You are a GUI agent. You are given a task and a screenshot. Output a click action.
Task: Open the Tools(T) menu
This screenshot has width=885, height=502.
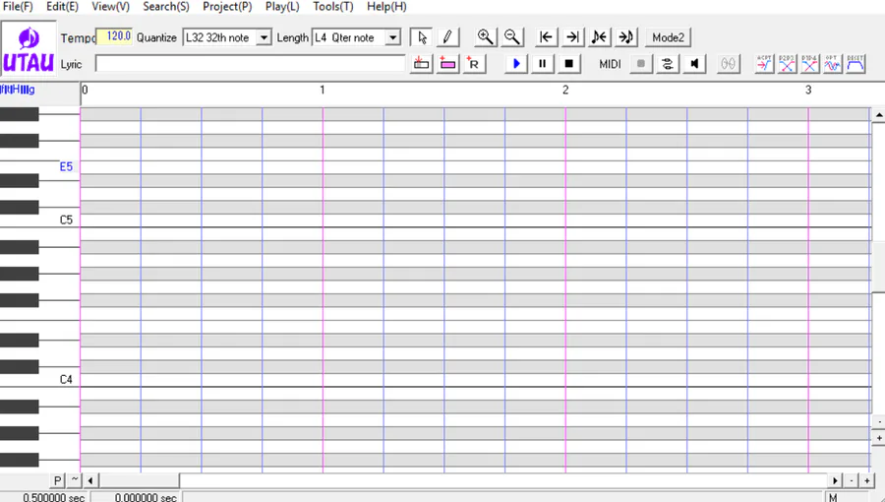click(333, 7)
